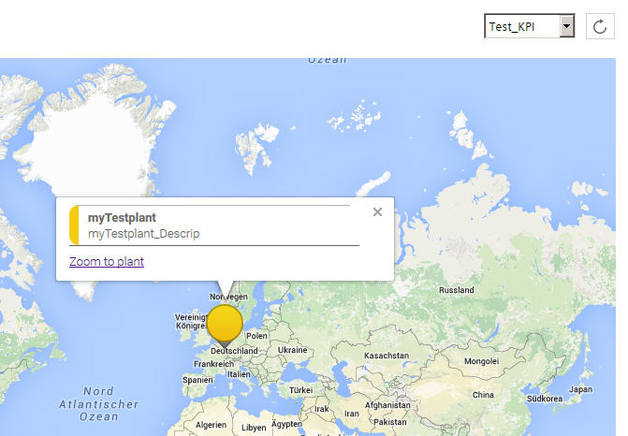This screenshot has height=436, width=628.
Task: Click the Frankreich label on map
Action: pyautogui.click(x=214, y=364)
